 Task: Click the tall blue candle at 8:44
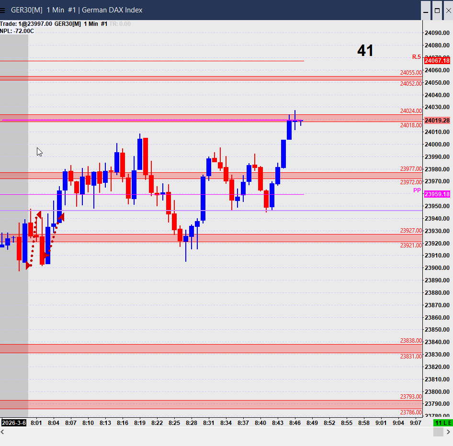(283, 154)
